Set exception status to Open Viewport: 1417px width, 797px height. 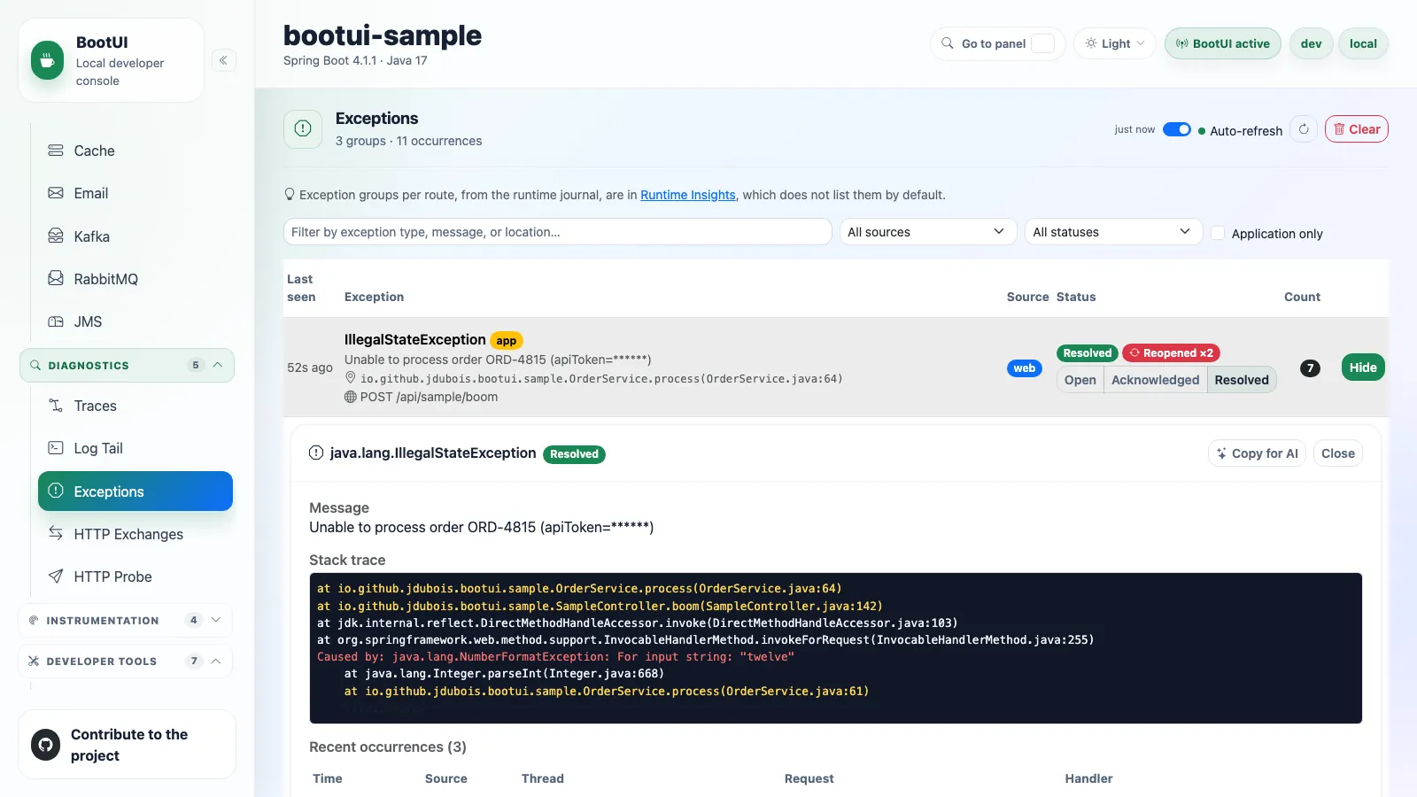tap(1080, 380)
